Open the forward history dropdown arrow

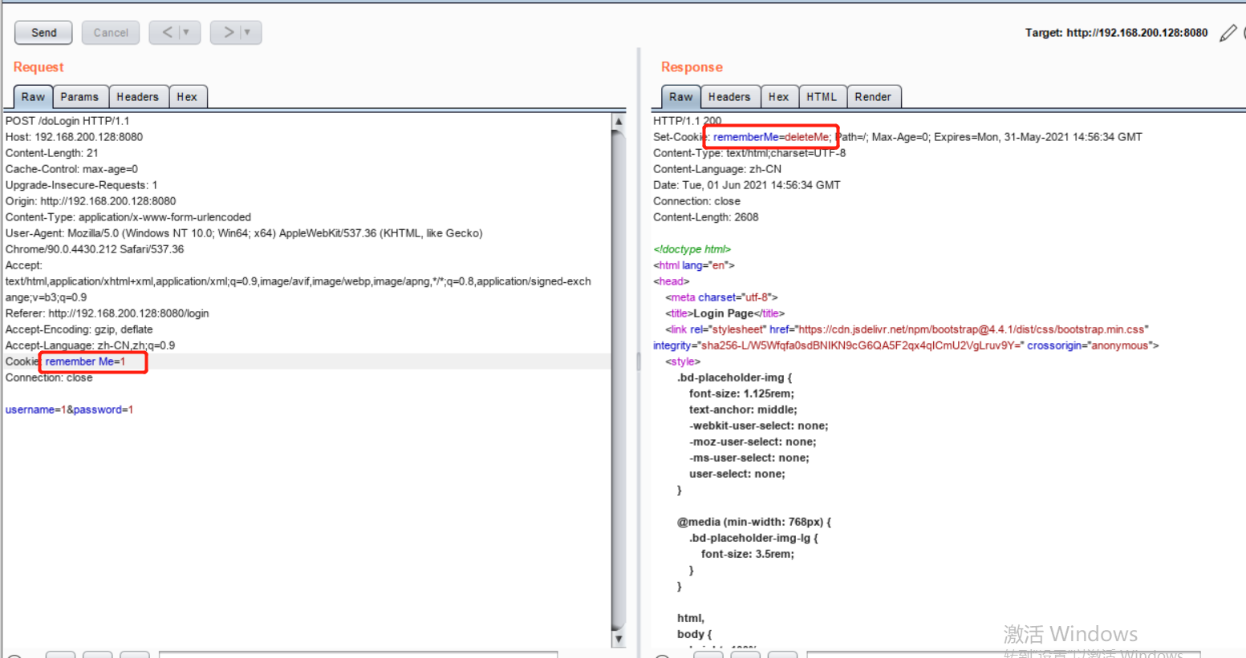coord(247,33)
